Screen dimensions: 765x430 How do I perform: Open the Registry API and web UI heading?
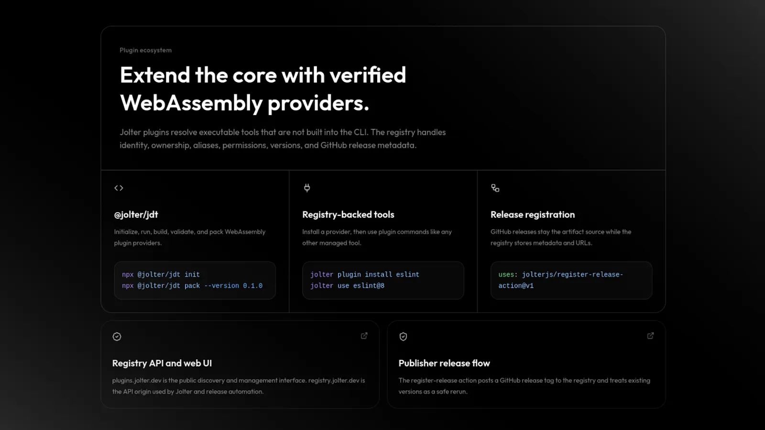pos(162,363)
